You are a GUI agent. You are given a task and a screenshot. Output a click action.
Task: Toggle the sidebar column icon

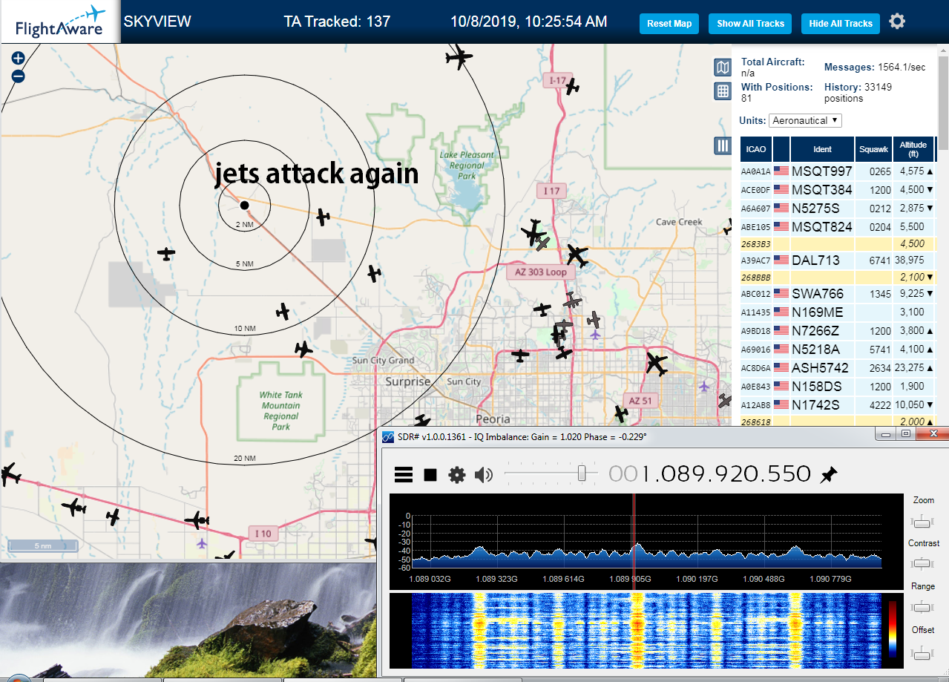click(x=723, y=145)
